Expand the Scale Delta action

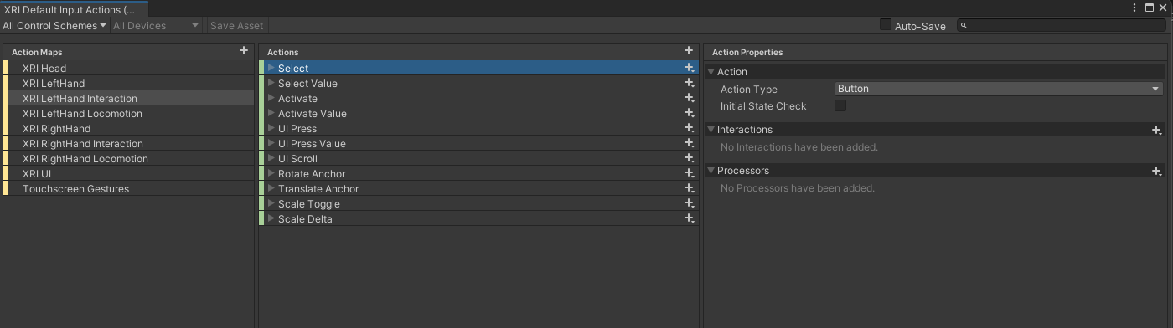(x=271, y=218)
